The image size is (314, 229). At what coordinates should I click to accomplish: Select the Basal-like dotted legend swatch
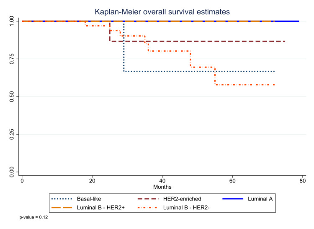point(62,199)
